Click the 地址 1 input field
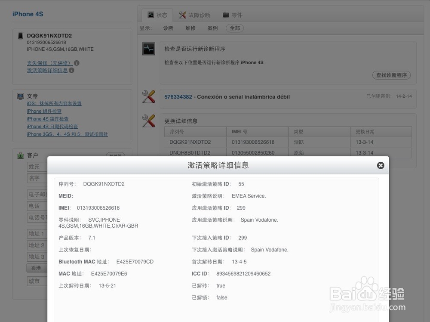This screenshot has height=322, width=430. [x=37, y=234]
